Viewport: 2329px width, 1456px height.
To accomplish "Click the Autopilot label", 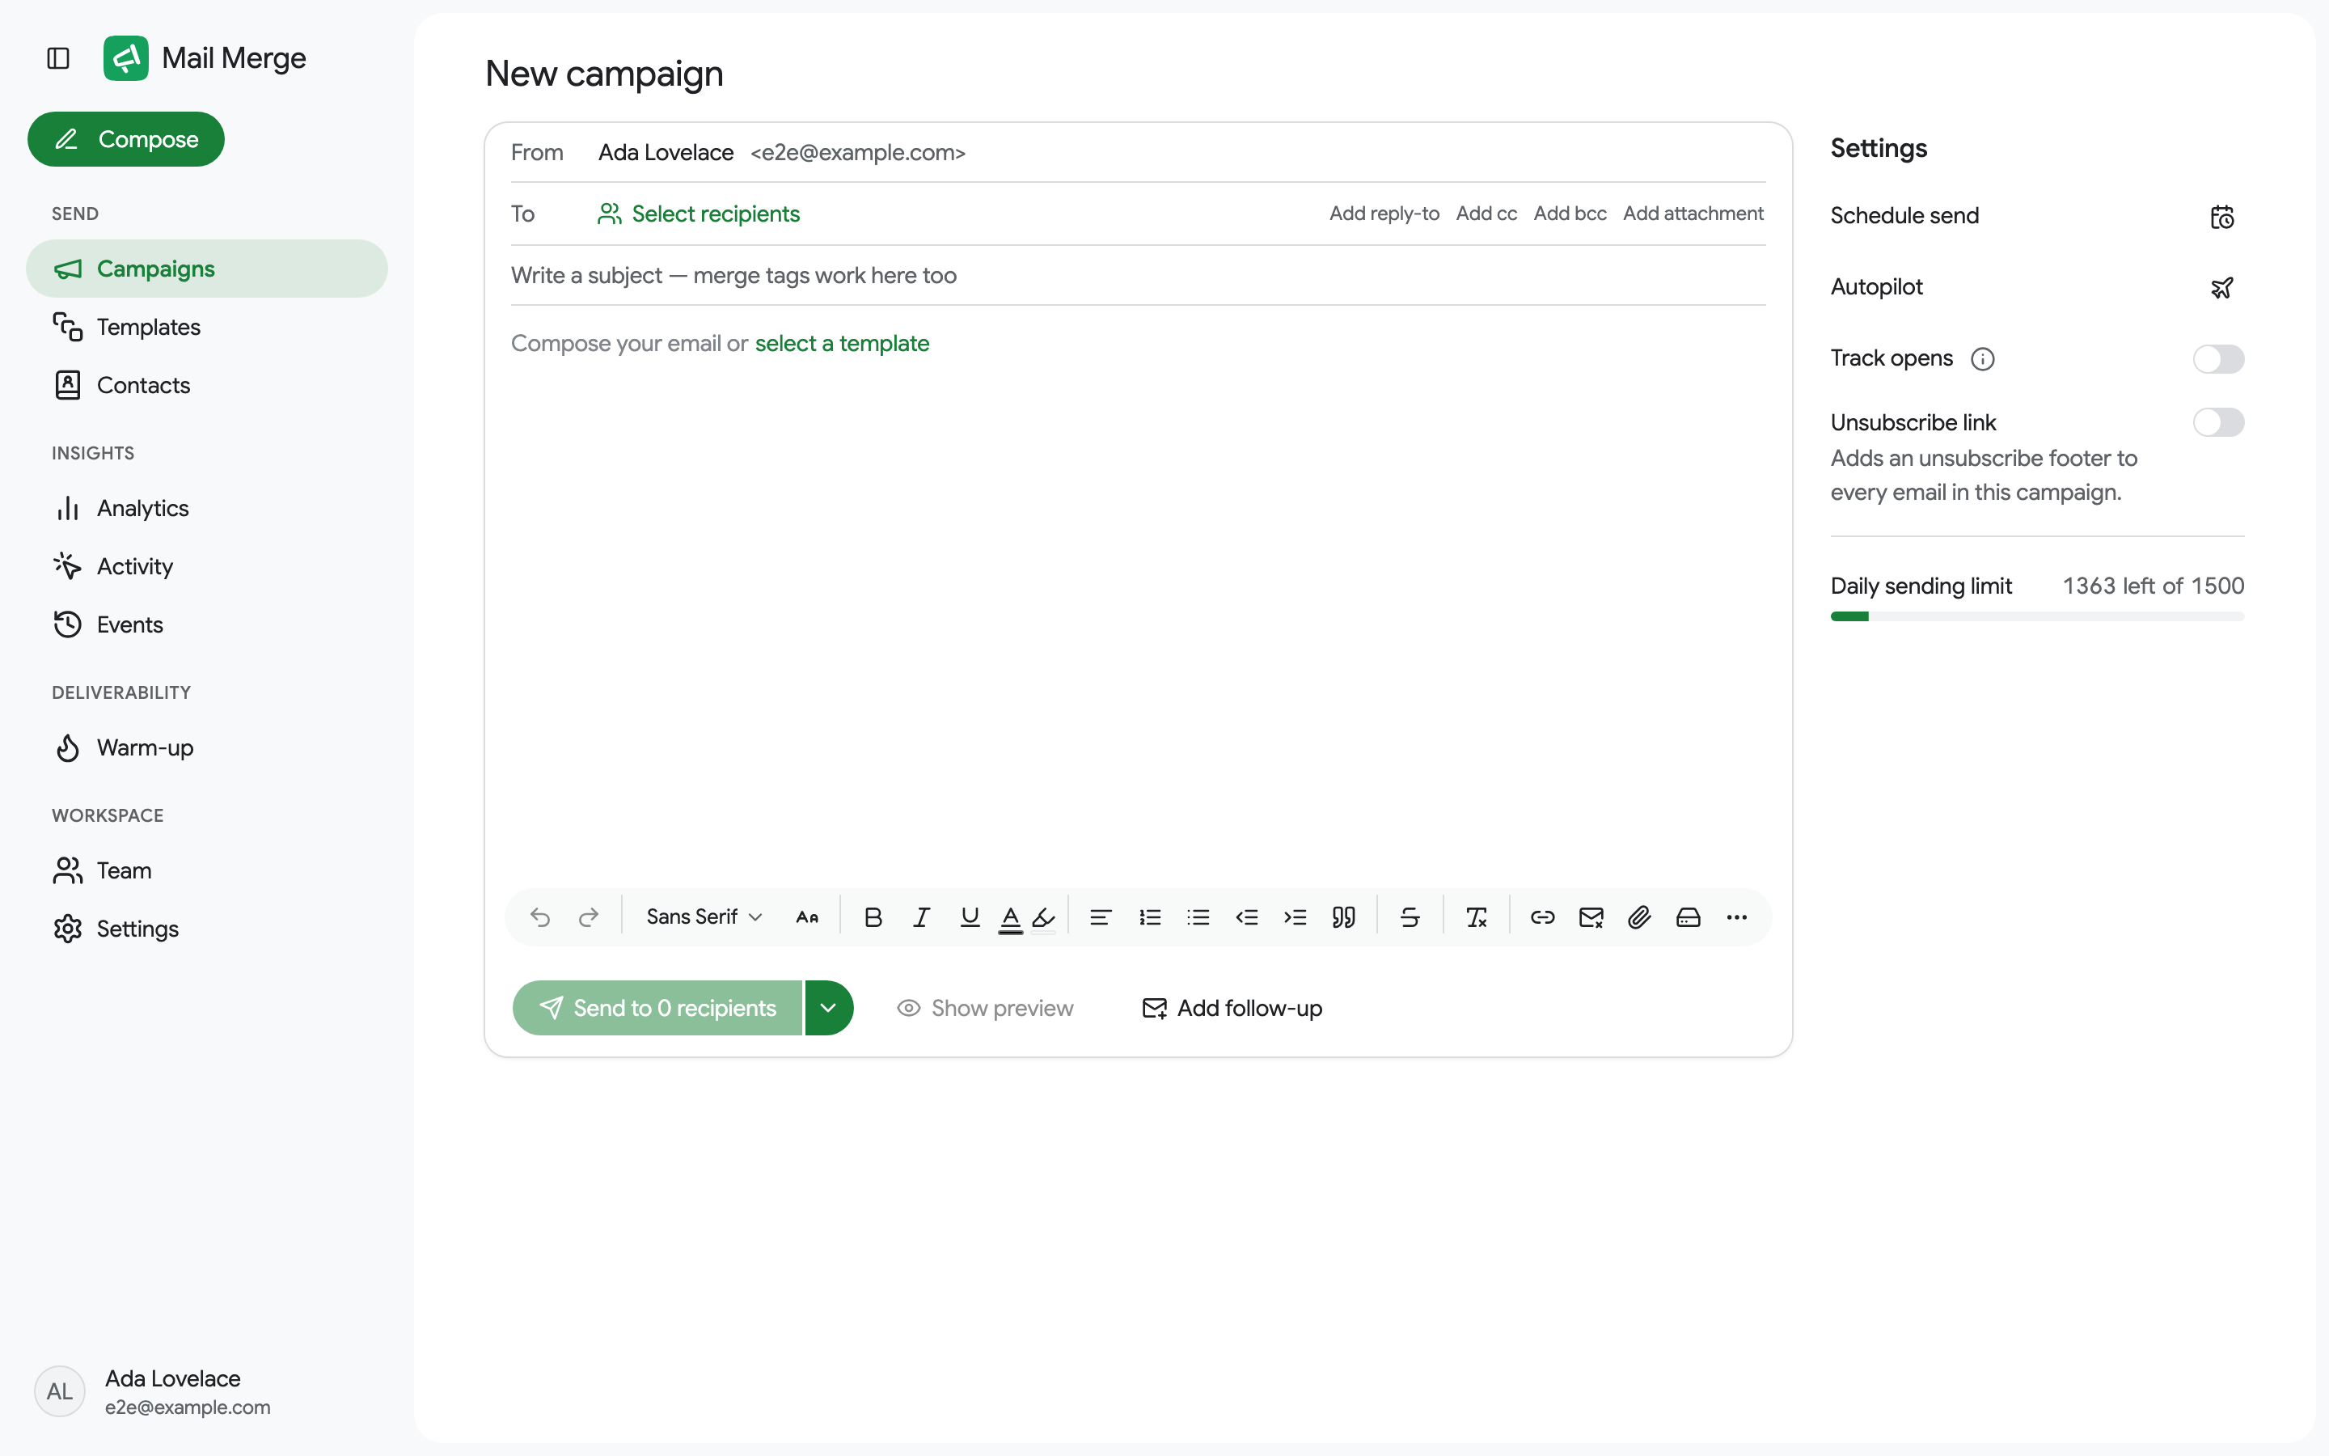I will (x=1877, y=287).
